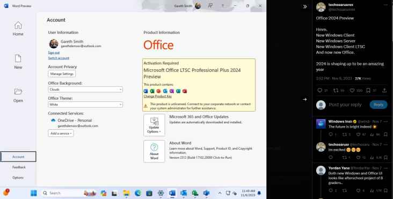Bookmark the main Office 2024 tweet
This screenshot has height=199, width=393.
tap(368, 90)
